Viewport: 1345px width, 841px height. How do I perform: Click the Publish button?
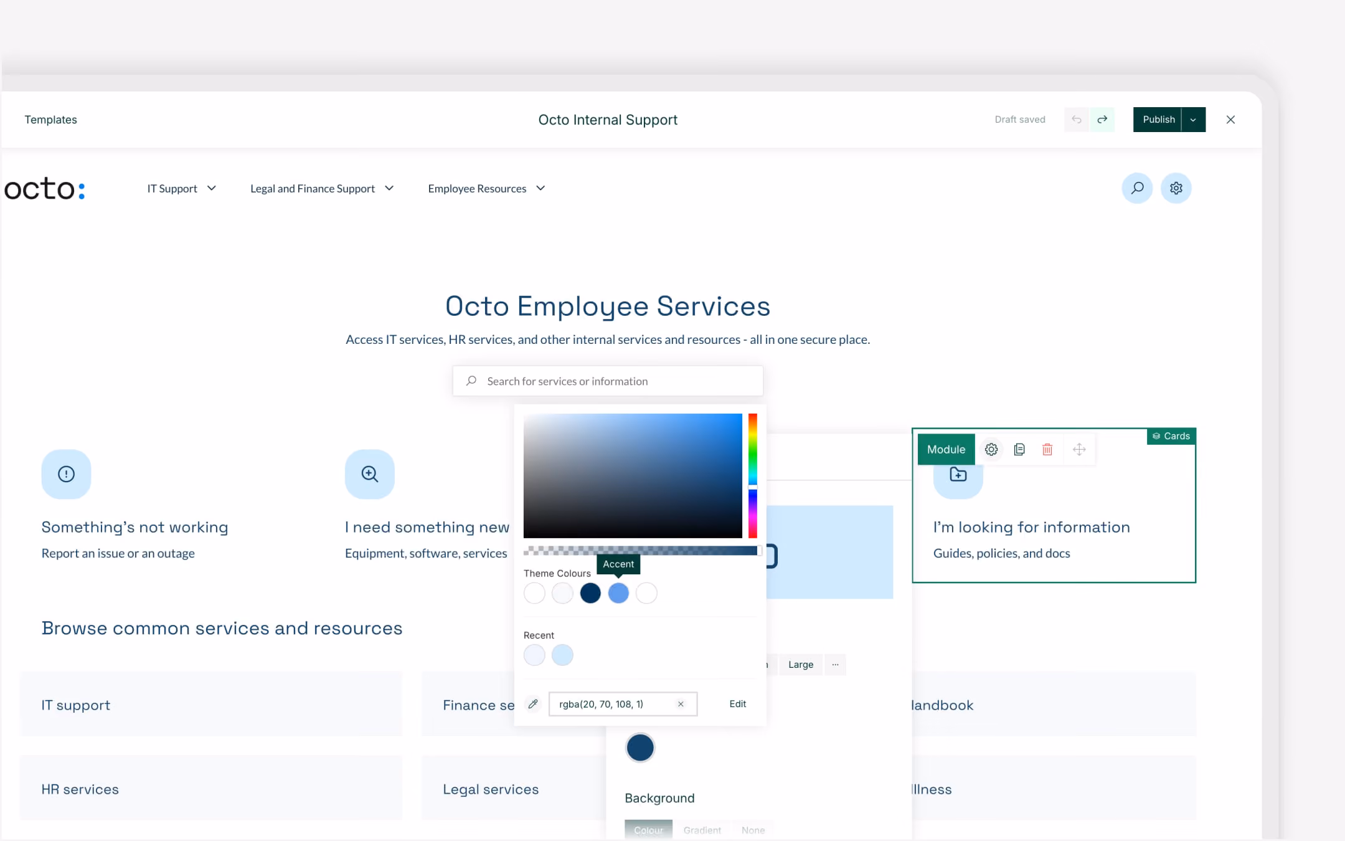coord(1158,120)
